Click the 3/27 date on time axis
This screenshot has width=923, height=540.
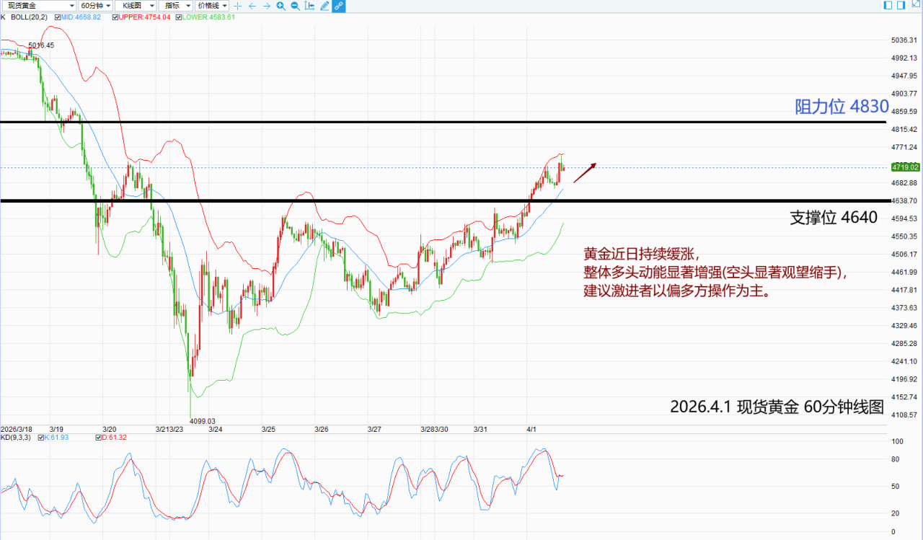click(374, 429)
